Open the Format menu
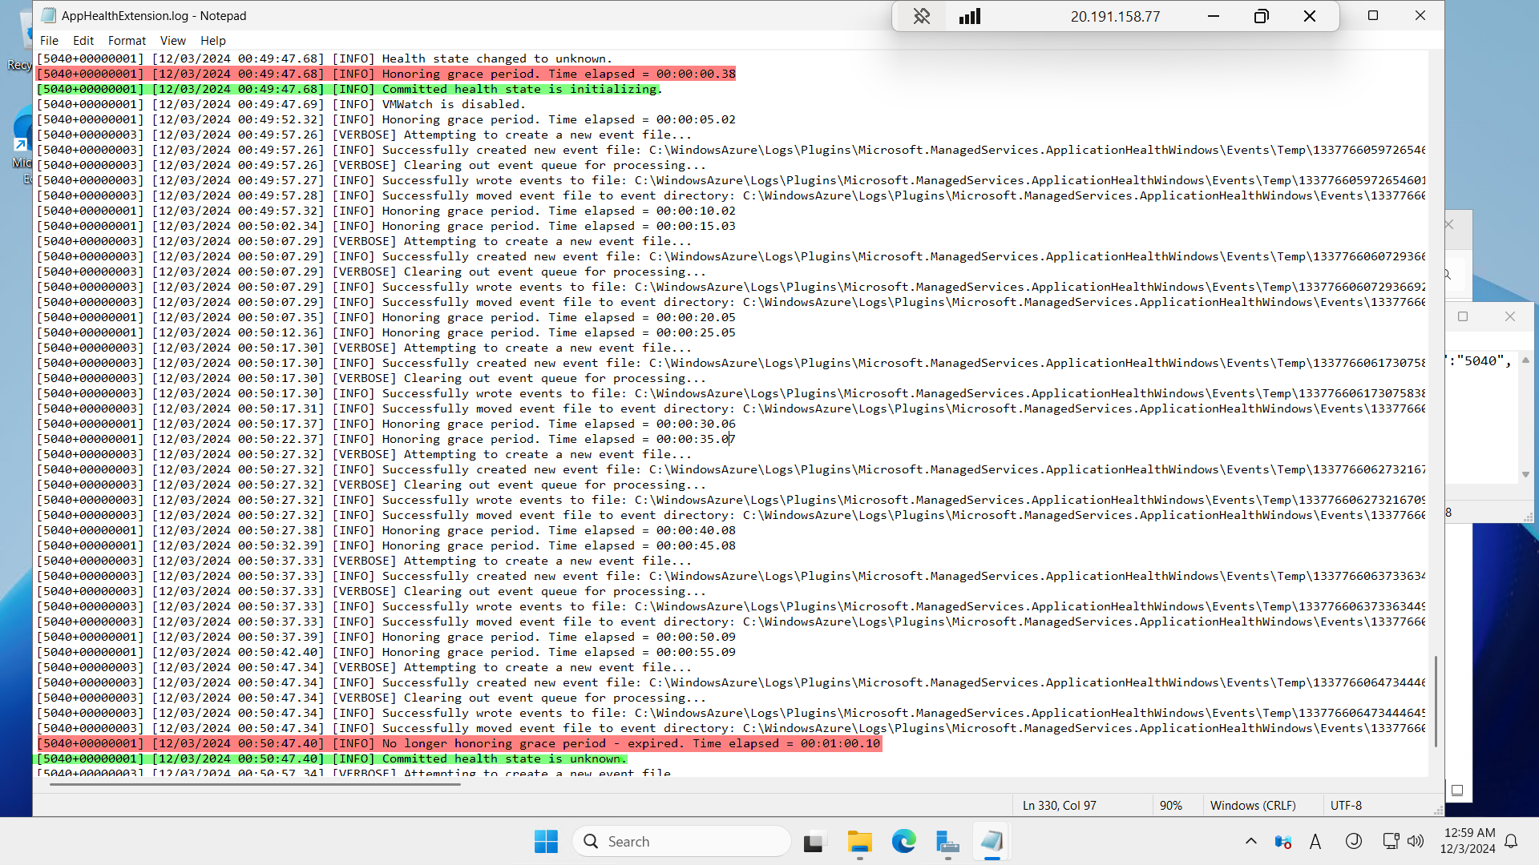1539x865 pixels. coord(127,40)
